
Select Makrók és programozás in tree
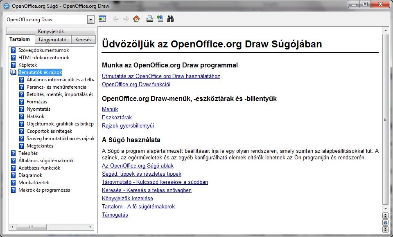[x=44, y=190]
